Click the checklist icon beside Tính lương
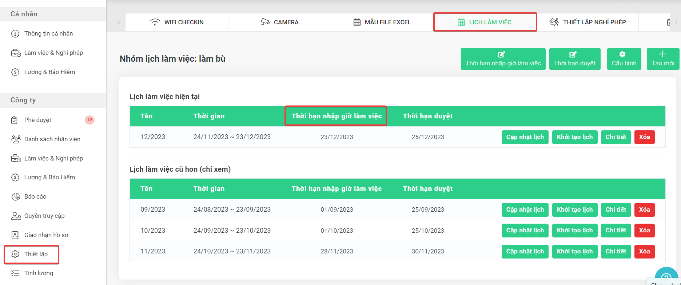 point(15,273)
